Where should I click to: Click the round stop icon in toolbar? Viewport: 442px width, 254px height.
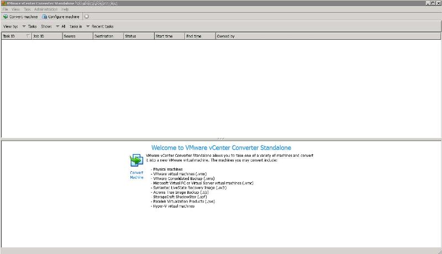[x=87, y=17]
